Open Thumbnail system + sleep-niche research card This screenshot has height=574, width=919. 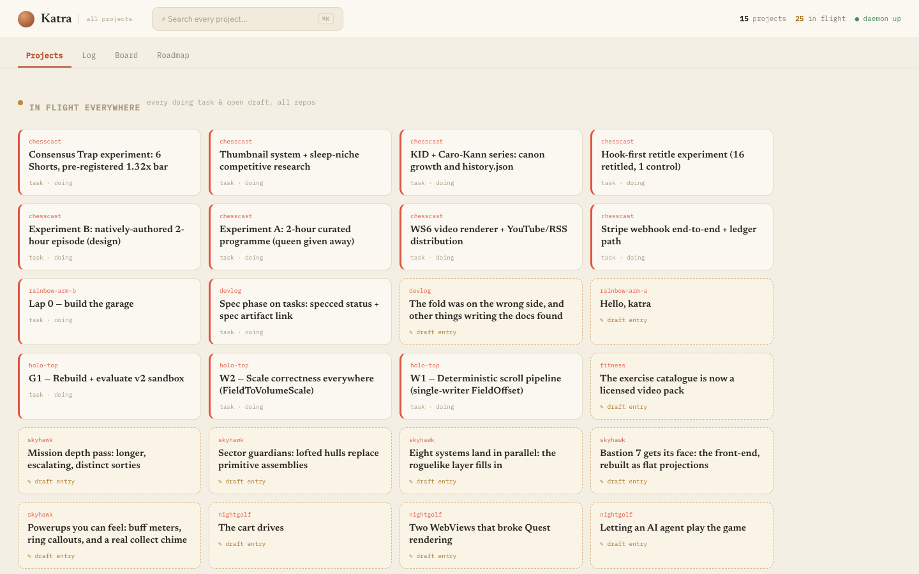tap(300, 162)
